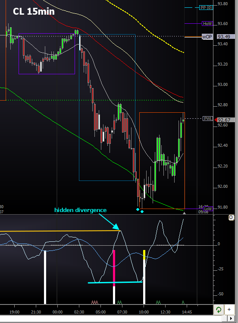Click the 14:45 time axis label

point(187,312)
